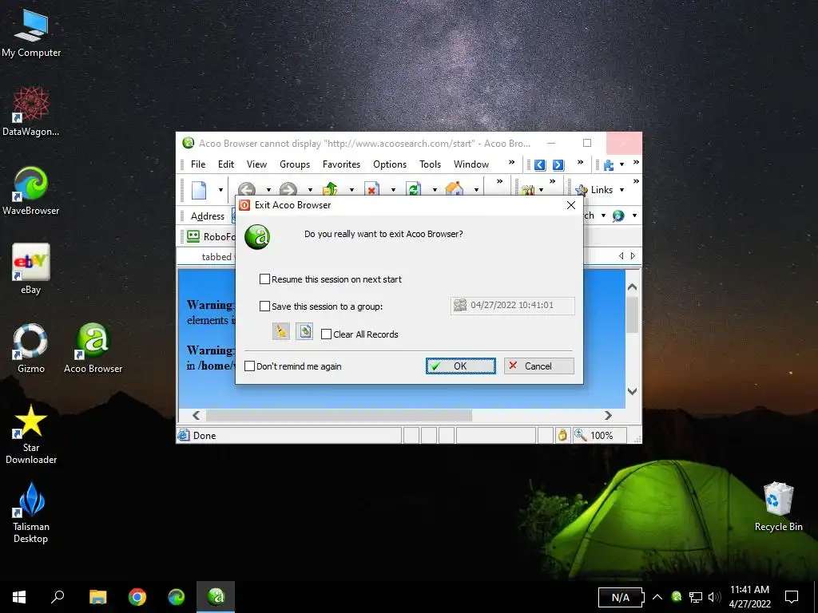This screenshot has width=818, height=613.
Task: Click the RoboForm toolbar icon
Action: point(193,236)
